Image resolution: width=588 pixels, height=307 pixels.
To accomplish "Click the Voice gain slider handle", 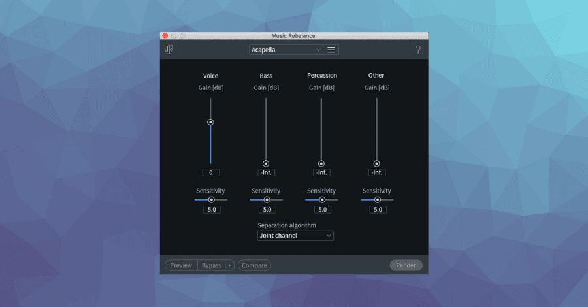I will point(210,122).
